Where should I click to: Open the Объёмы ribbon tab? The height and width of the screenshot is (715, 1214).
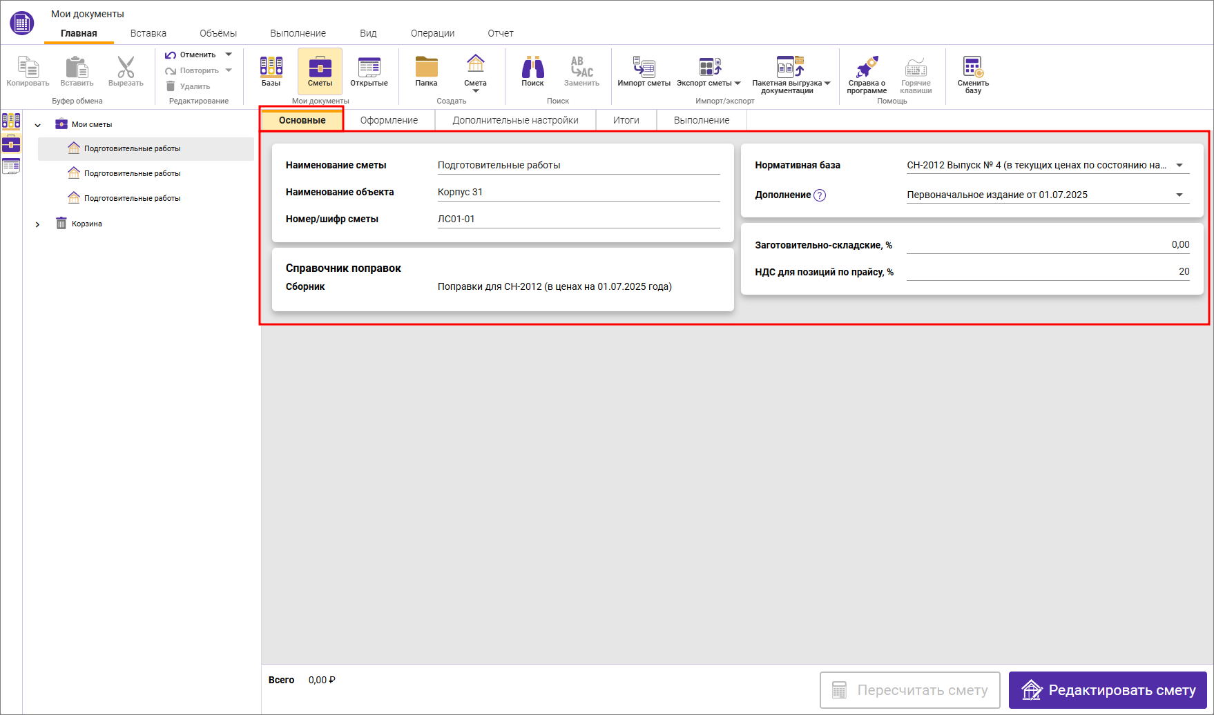[x=218, y=33]
